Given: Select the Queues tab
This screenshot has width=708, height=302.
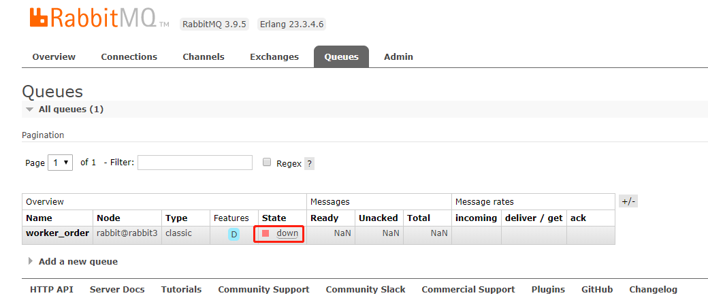Looking at the screenshot, I should tap(341, 57).
